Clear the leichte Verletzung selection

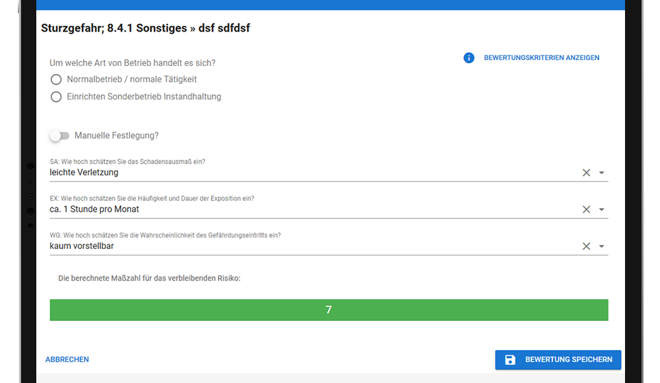(586, 173)
